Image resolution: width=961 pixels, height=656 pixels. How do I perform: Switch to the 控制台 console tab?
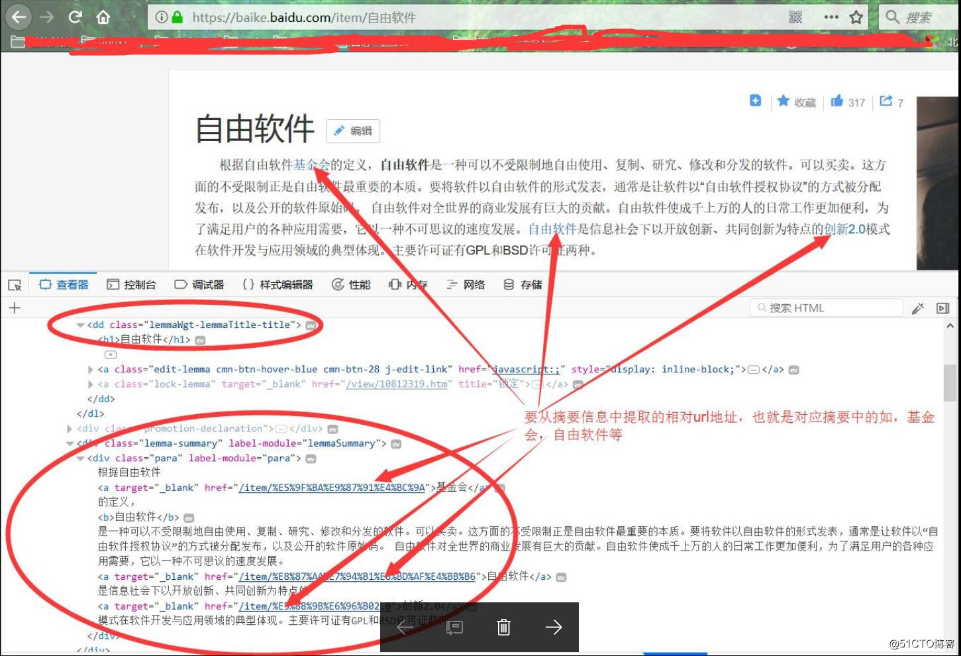(131, 285)
